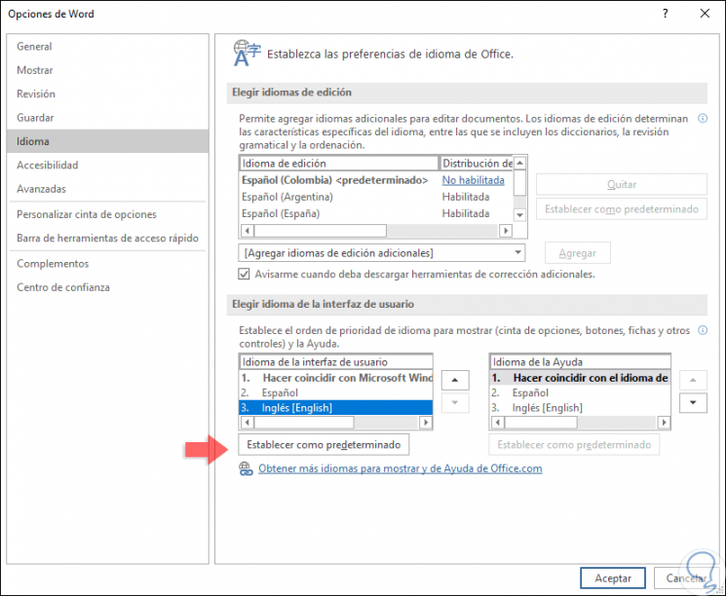The height and width of the screenshot is (596, 726).
Task: Click right arrow of Help language list scrollbar
Action: tap(664, 422)
